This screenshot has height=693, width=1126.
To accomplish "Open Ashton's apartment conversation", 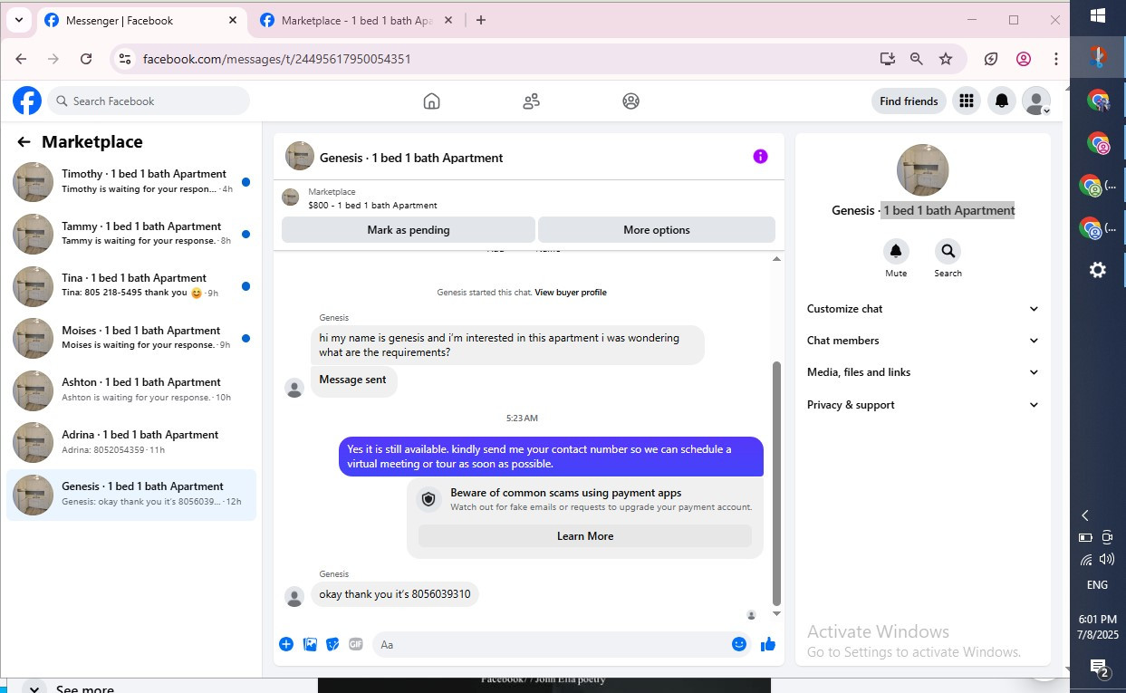I will tap(131, 390).
